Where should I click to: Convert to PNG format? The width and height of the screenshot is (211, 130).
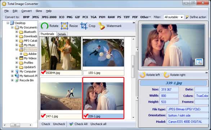pyautogui.click(x=69, y=17)
